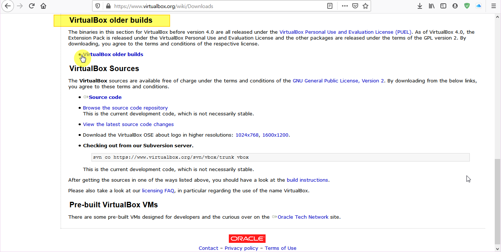Open GNU General Public License Version 2
This screenshot has height=252, width=501.
coord(338,81)
